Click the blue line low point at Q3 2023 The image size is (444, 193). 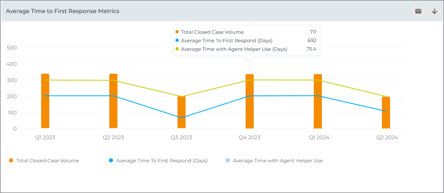pos(182,118)
